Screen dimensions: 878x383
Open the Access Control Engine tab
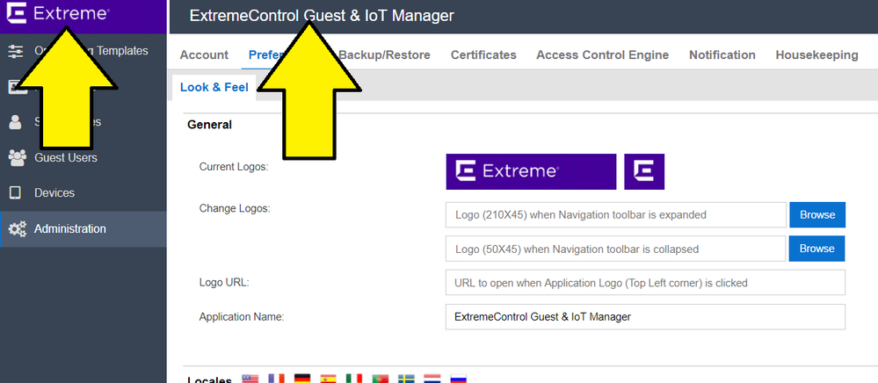pyautogui.click(x=602, y=54)
